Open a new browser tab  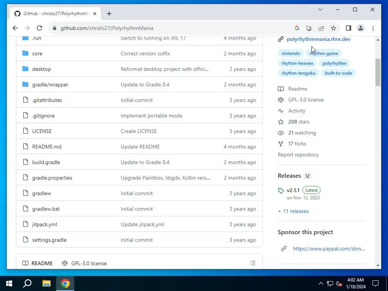109,14
